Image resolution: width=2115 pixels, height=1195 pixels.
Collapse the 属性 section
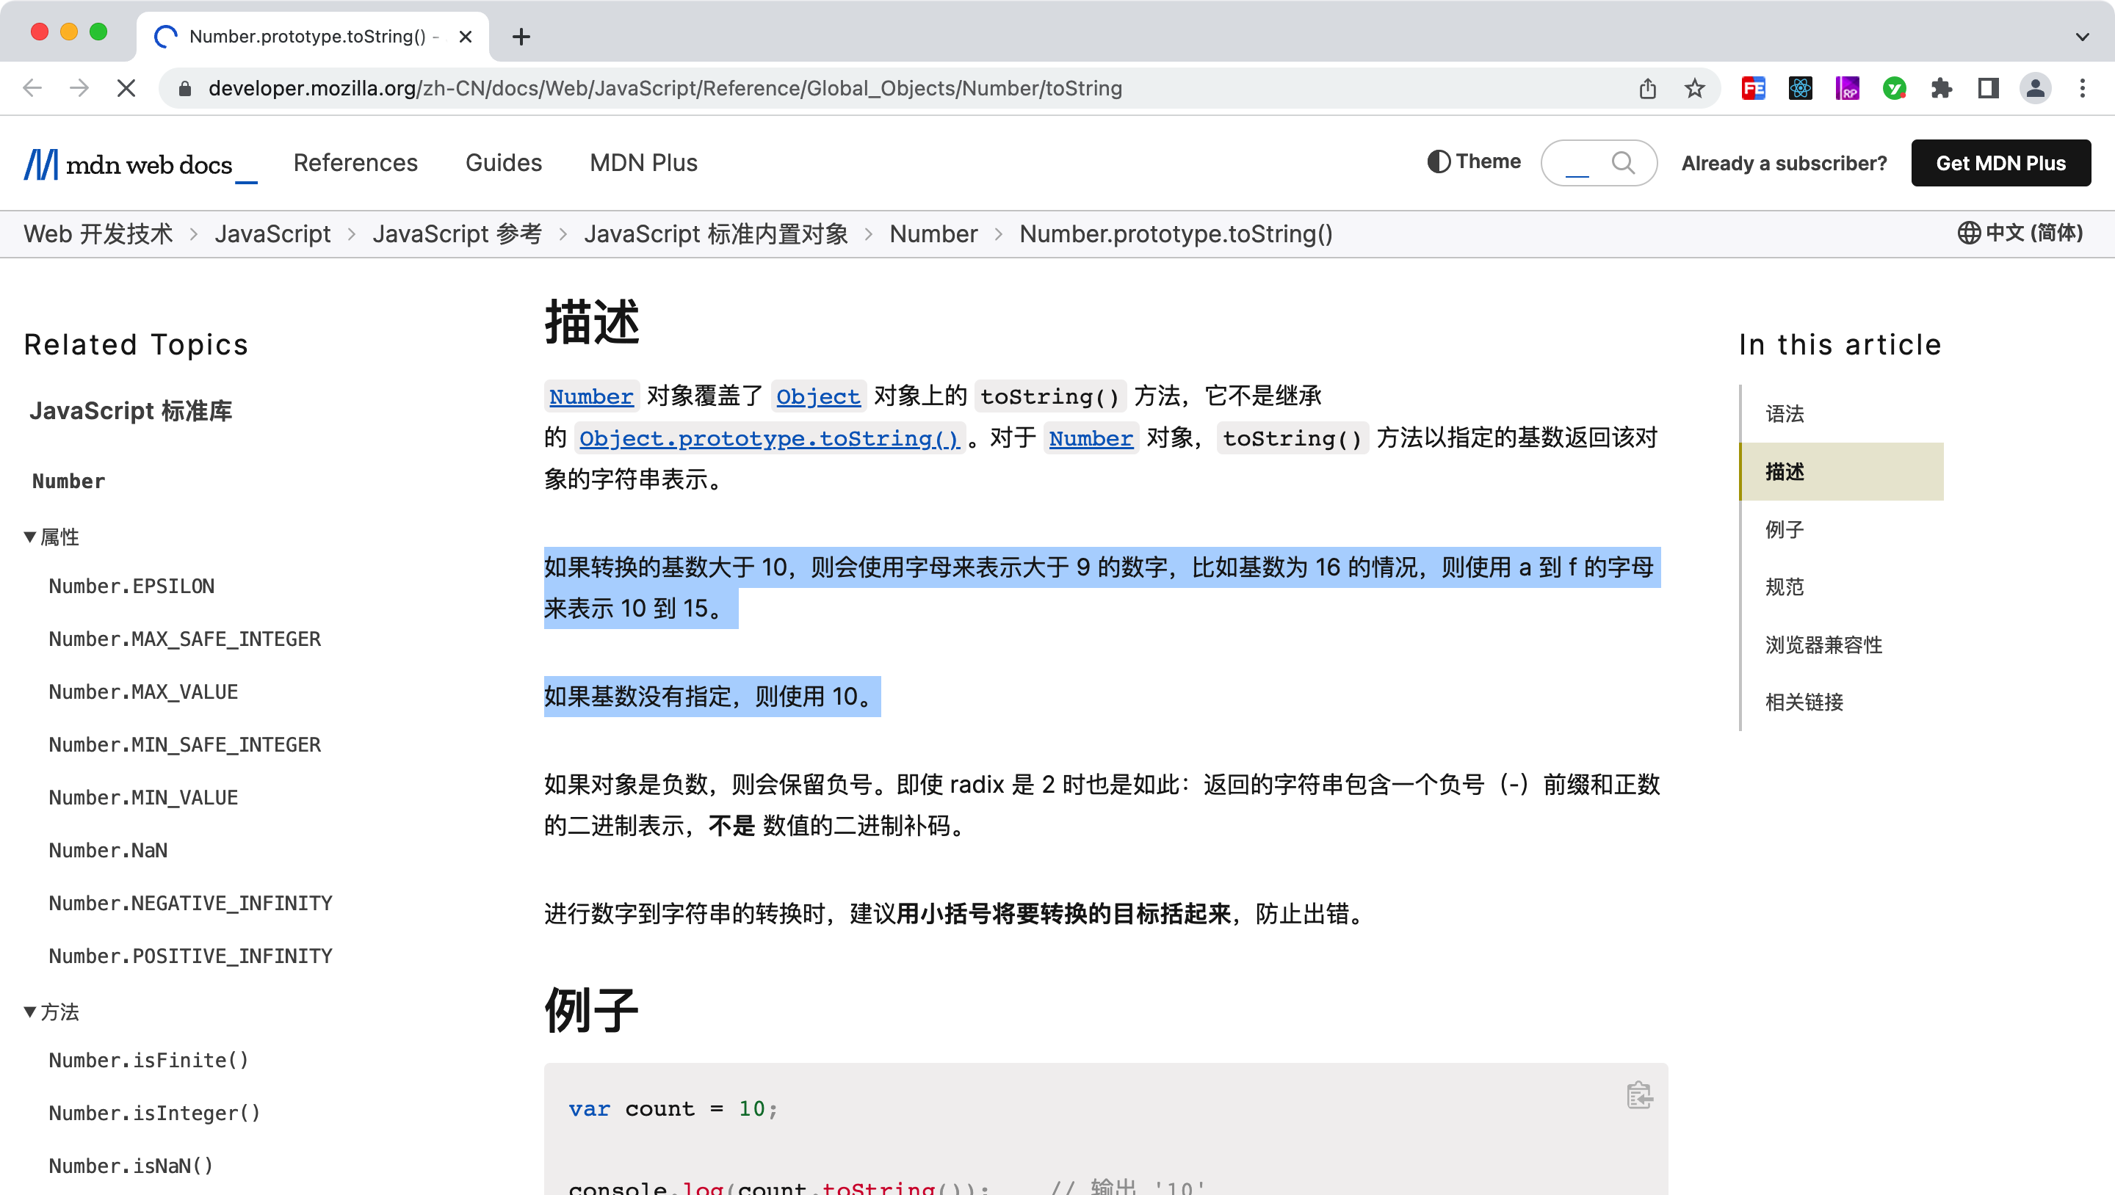pos(51,537)
